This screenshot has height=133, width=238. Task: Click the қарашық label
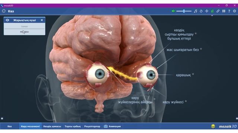pos(183,75)
